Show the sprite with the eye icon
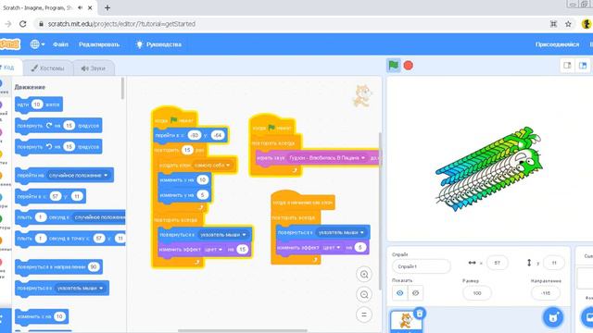 point(399,293)
